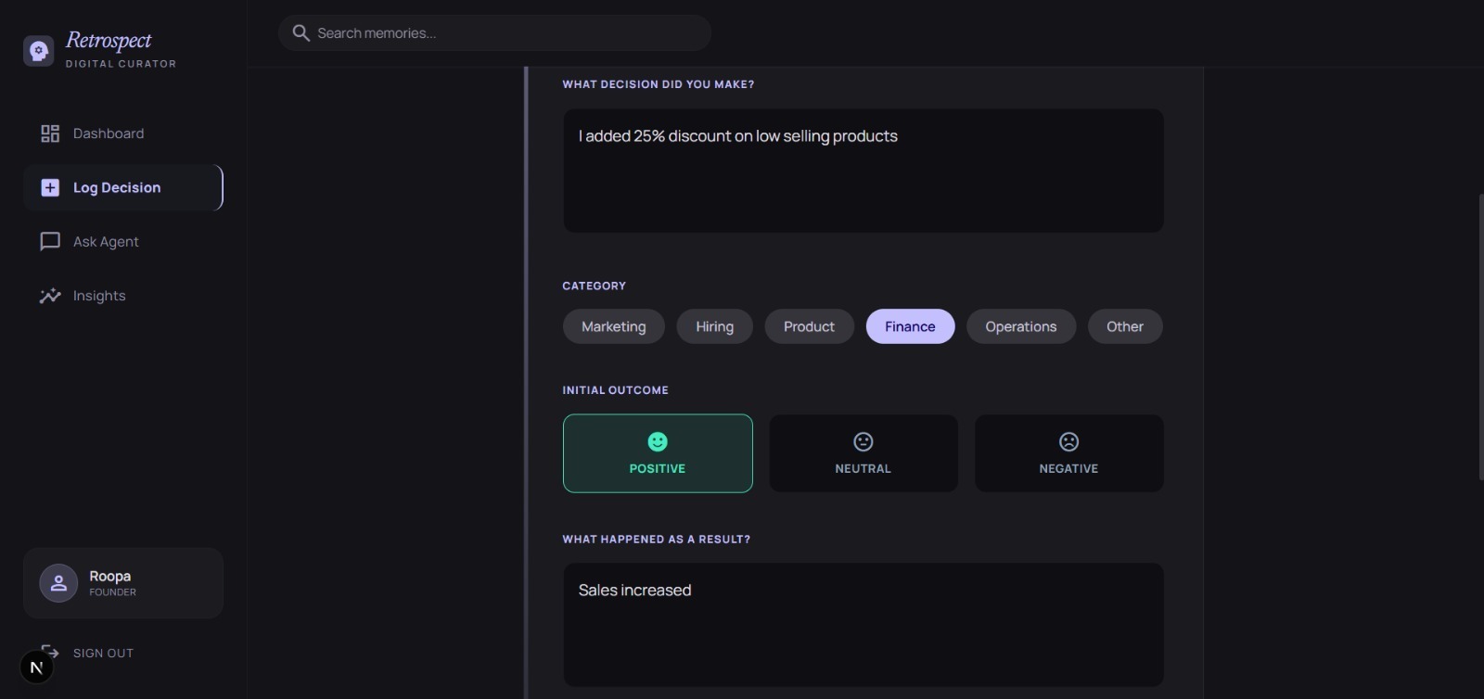This screenshot has width=1484, height=699.
Task: Click the sign out arrow icon
Action: click(51, 651)
